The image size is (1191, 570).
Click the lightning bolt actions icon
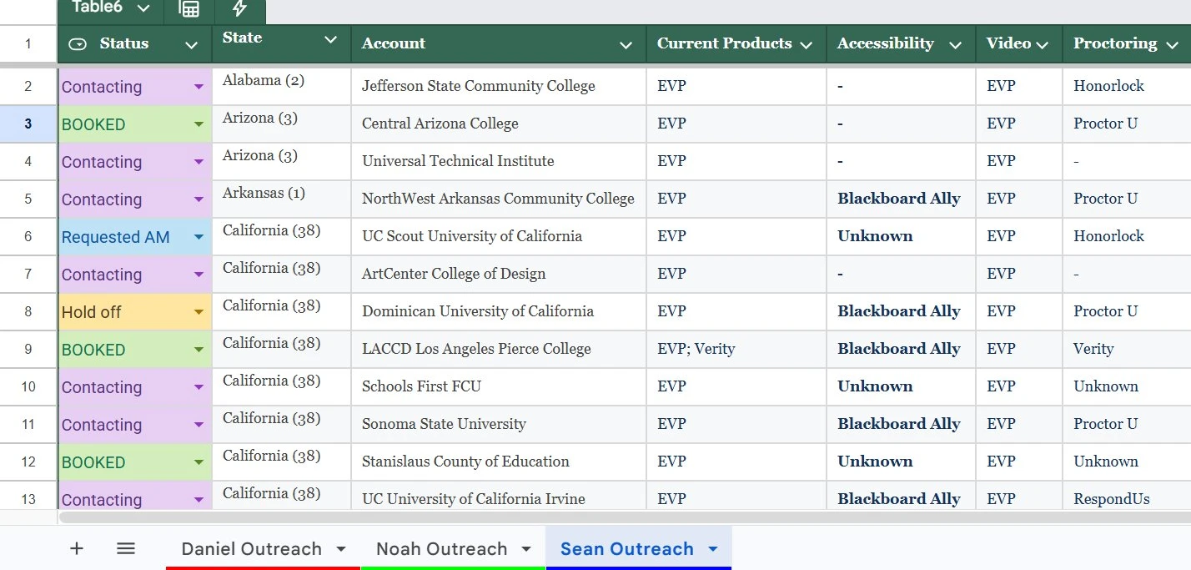(x=239, y=8)
